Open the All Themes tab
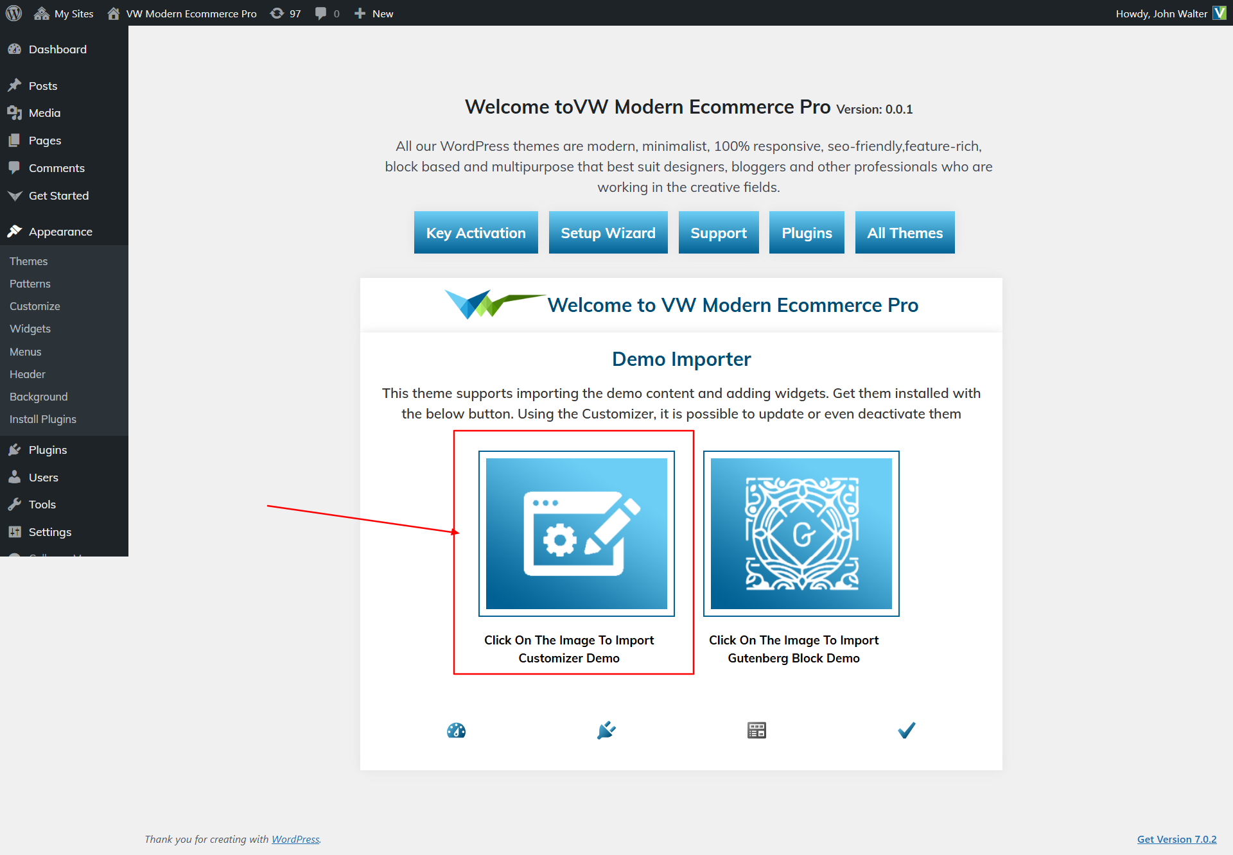 (905, 232)
